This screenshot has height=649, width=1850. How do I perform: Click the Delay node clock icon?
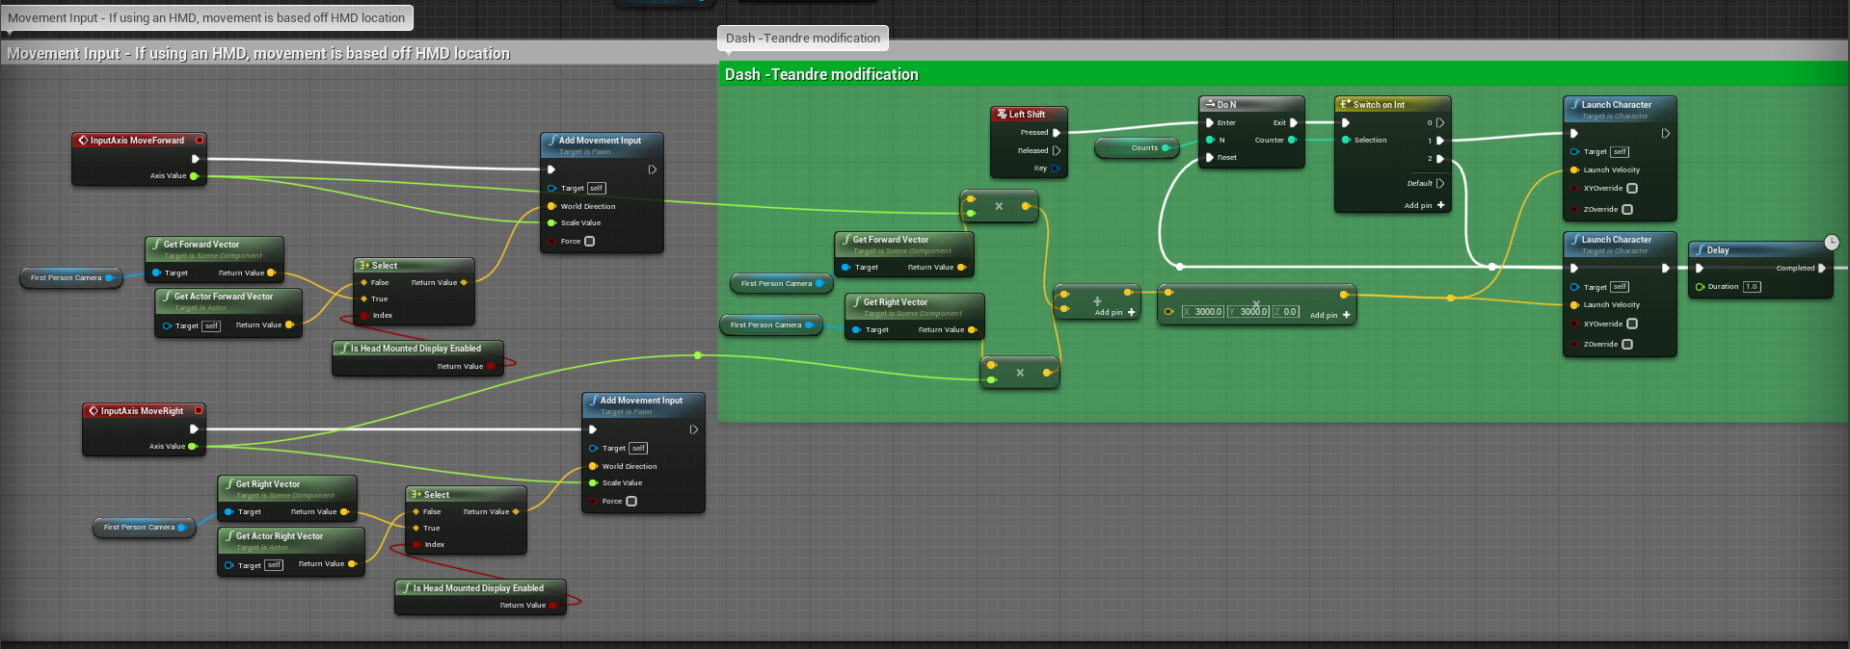pos(1832,243)
